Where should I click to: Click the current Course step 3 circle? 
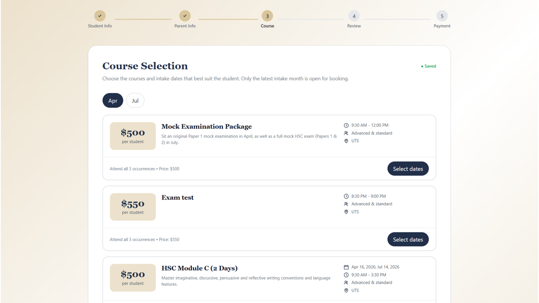click(x=267, y=16)
